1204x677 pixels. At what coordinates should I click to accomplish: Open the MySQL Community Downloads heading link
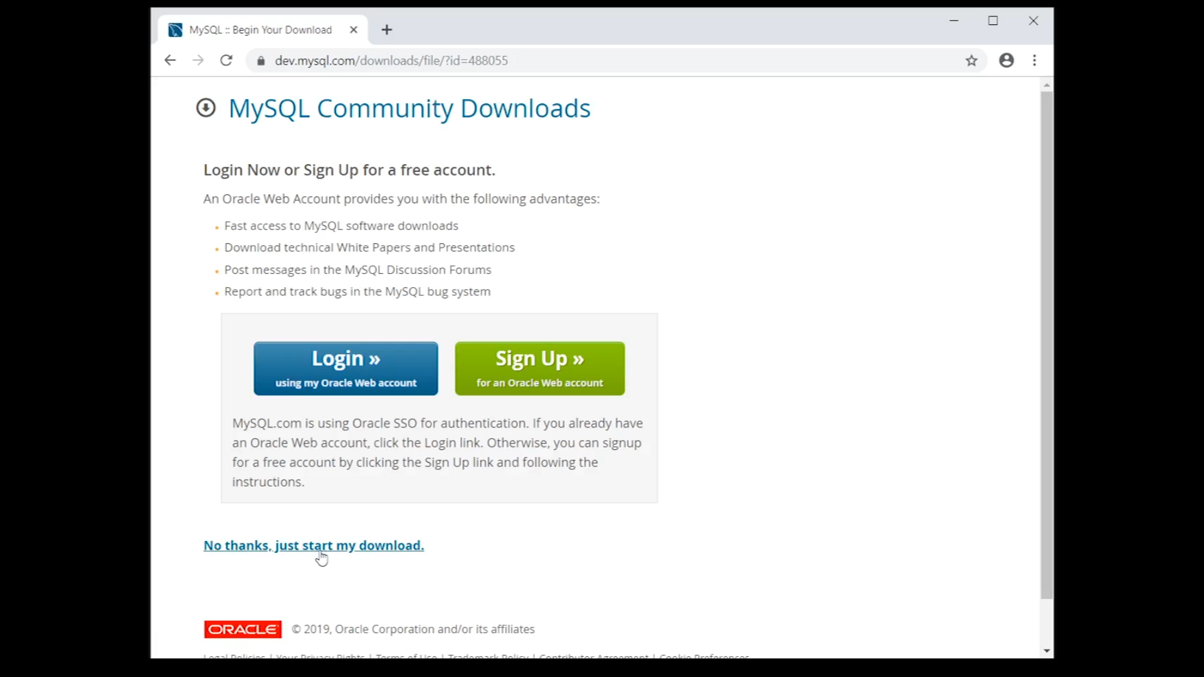click(409, 108)
